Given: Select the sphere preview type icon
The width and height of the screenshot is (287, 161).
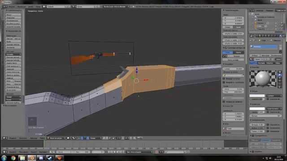Looking at the screenshot, I should click(280, 75).
